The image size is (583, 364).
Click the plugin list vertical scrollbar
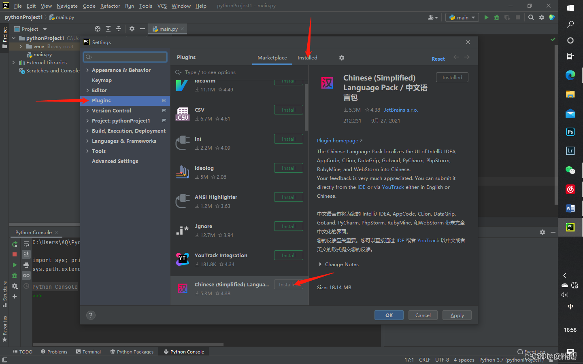pos(306,107)
